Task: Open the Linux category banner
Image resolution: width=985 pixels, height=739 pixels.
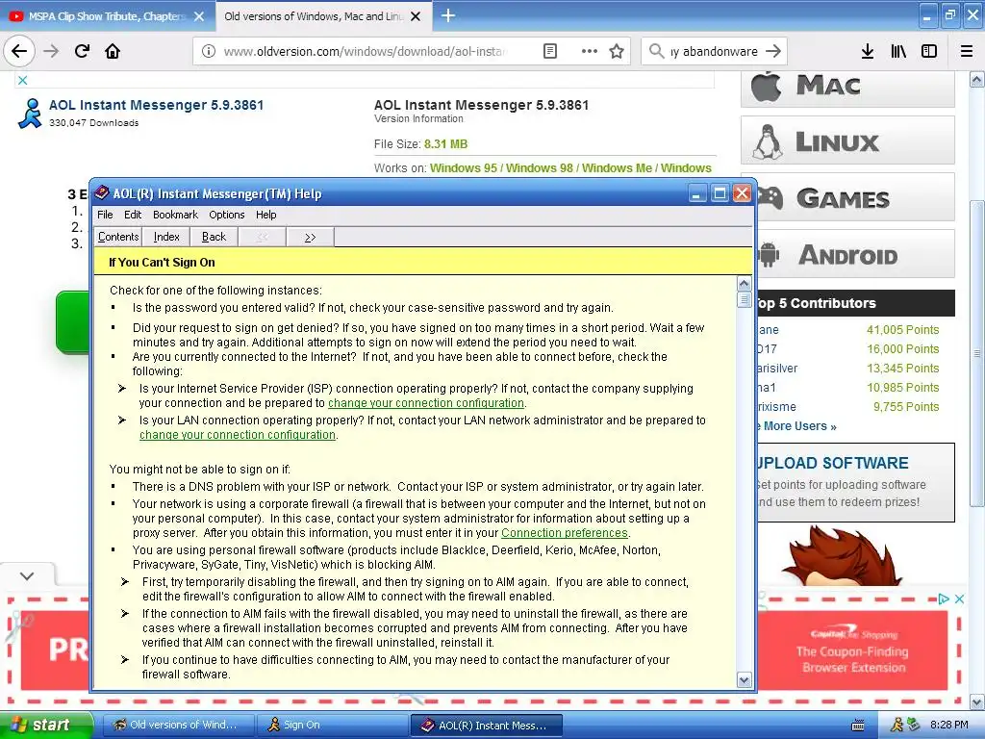Action: pyautogui.click(x=847, y=140)
